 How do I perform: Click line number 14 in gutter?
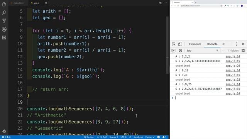pos(20,69)
